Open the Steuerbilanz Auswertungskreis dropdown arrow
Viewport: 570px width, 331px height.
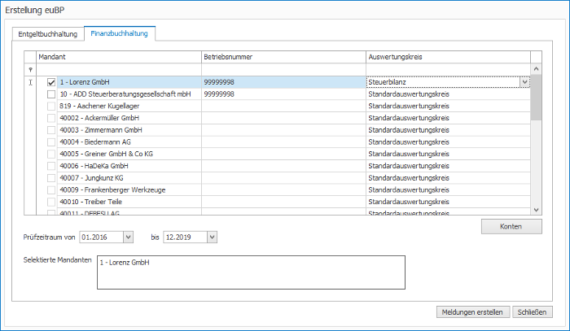click(x=524, y=82)
